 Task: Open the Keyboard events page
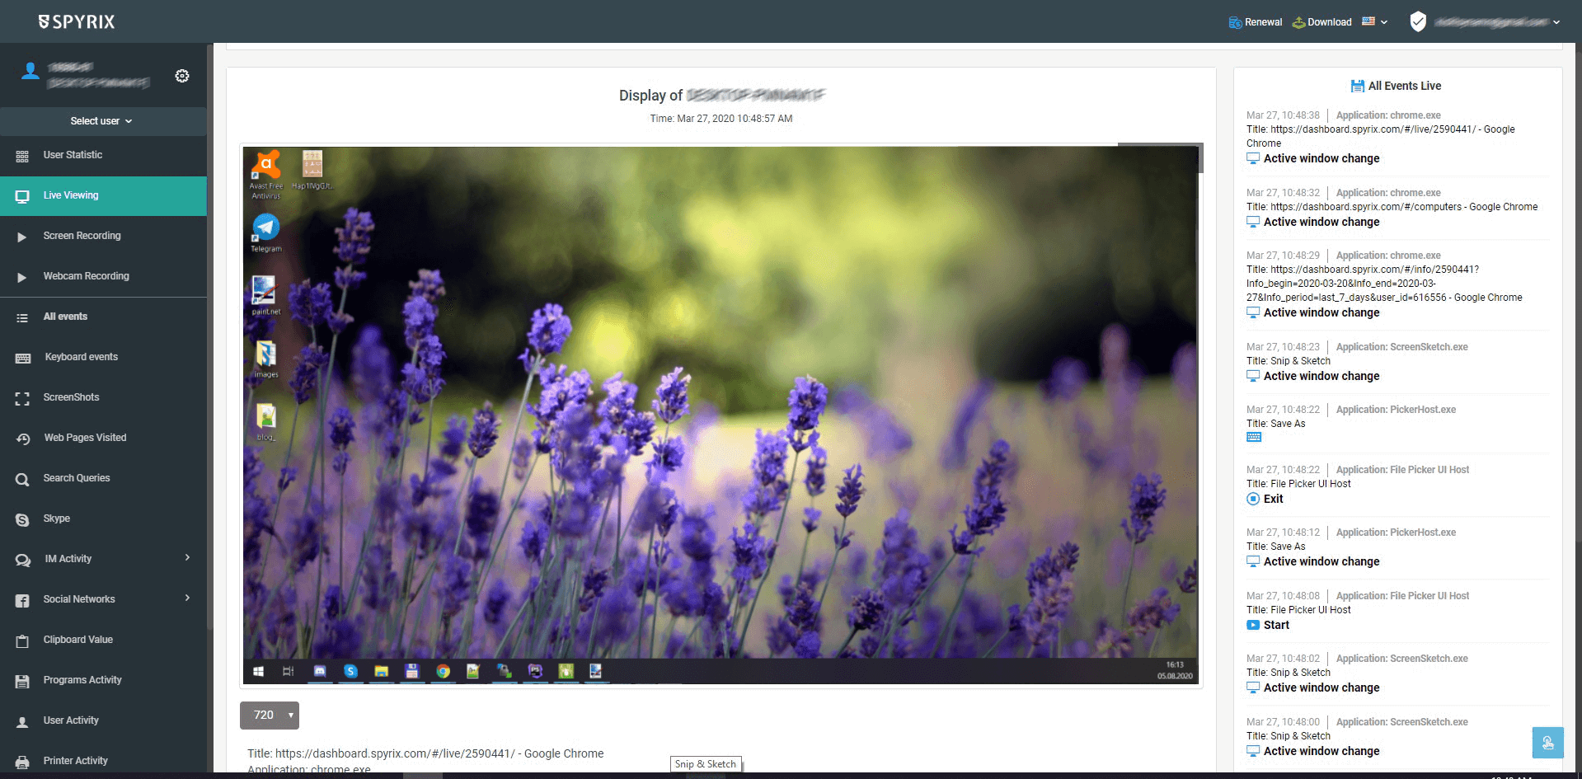[x=81, y=357]
